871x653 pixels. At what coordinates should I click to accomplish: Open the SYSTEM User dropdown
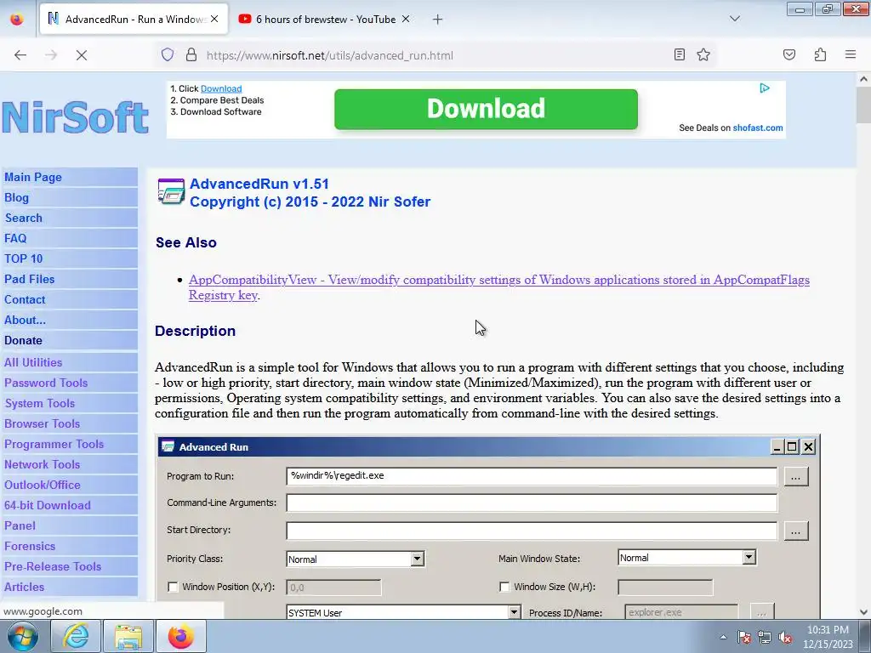pos(404,612)
